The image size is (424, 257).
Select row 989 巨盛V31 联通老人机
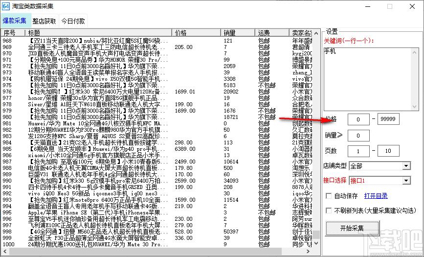(x=157, y=174)
